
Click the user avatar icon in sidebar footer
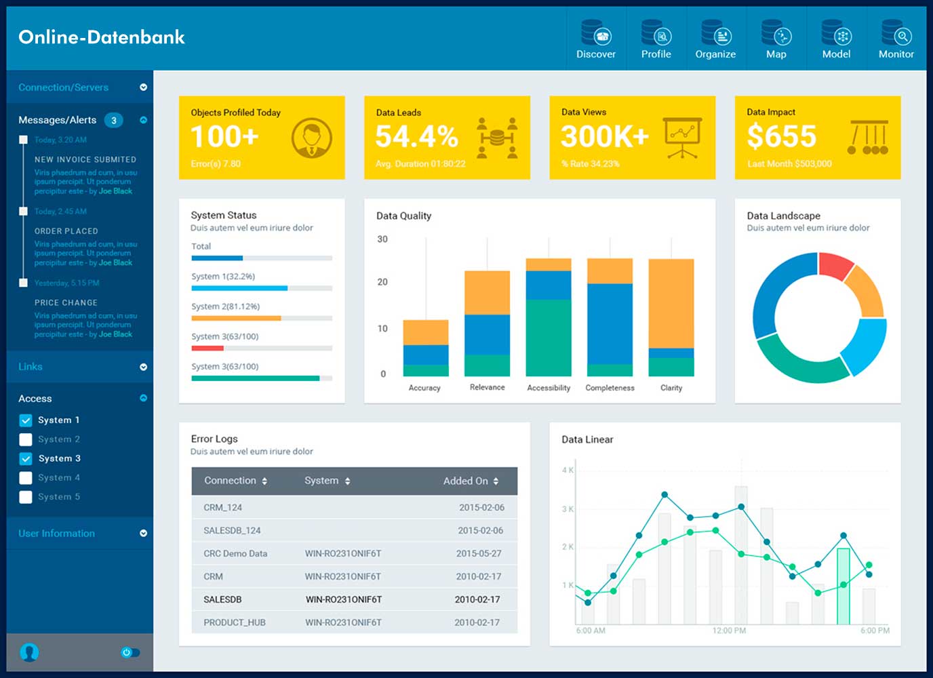point(29,652)
